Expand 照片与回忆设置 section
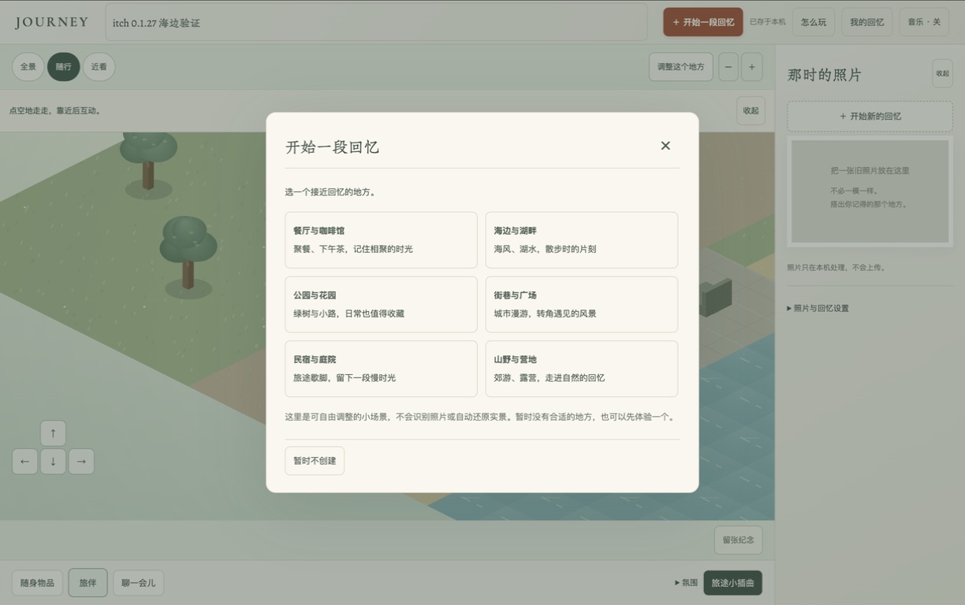Screen dimensions: 965x605 818,309
